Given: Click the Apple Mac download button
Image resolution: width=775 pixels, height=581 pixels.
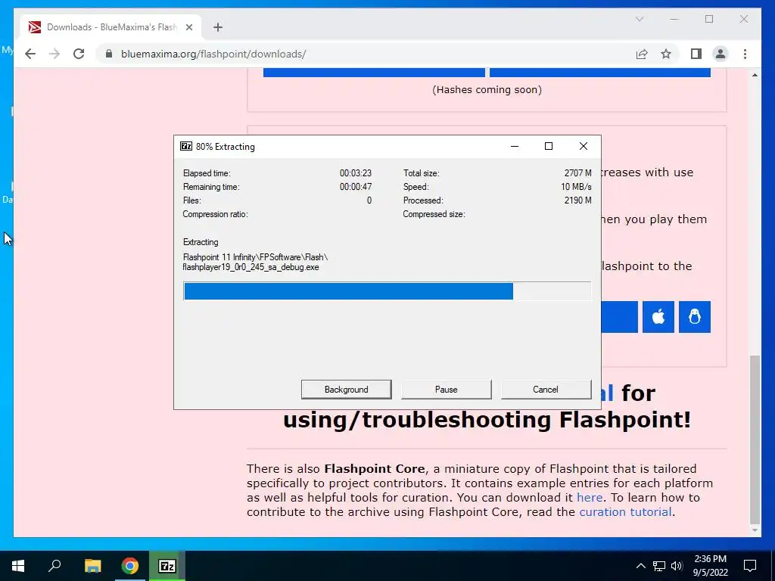Looking at the screenshot, I should pyautogui.click(x=658, y=317).
